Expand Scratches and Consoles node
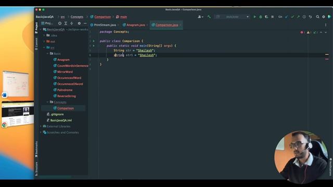This screenshot has height=187, width=333. tap(41, 132)
